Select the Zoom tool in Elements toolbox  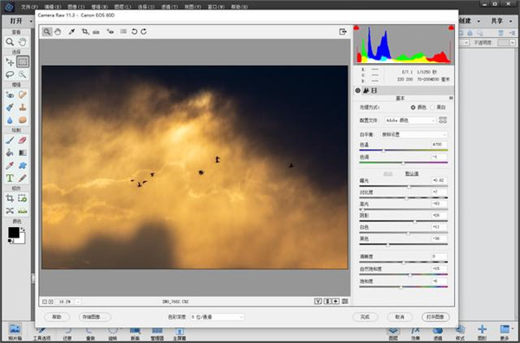click(10, 42)
